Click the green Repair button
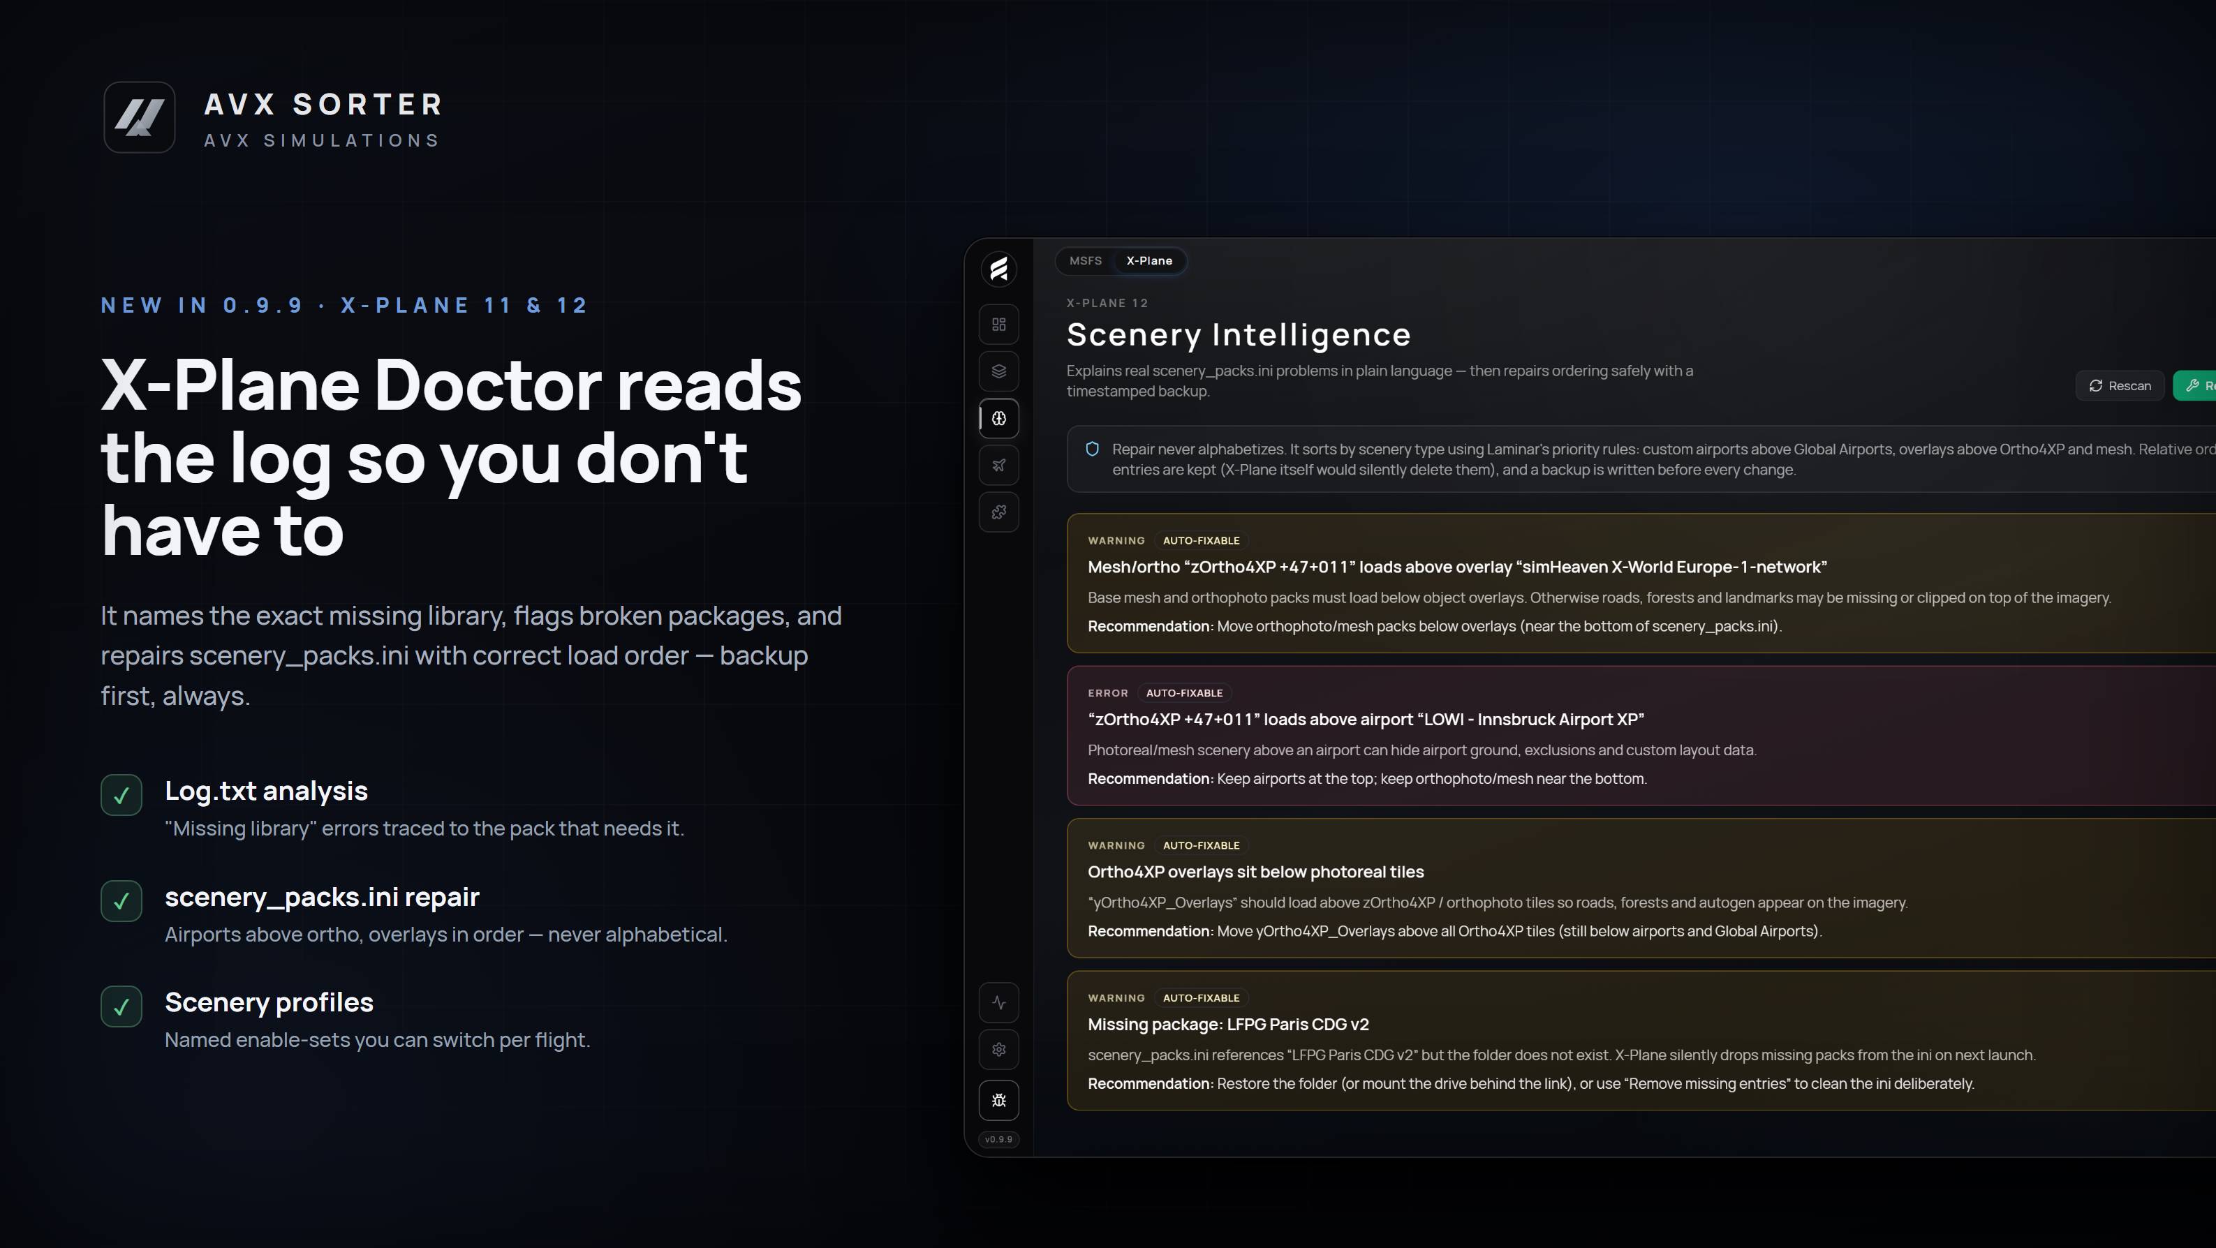This screenshot has width=2216, height=1248. click(2195, 385)
